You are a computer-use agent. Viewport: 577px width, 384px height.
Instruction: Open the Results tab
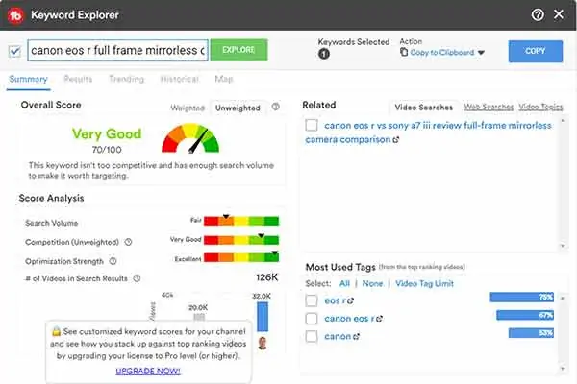coord(78,79)
